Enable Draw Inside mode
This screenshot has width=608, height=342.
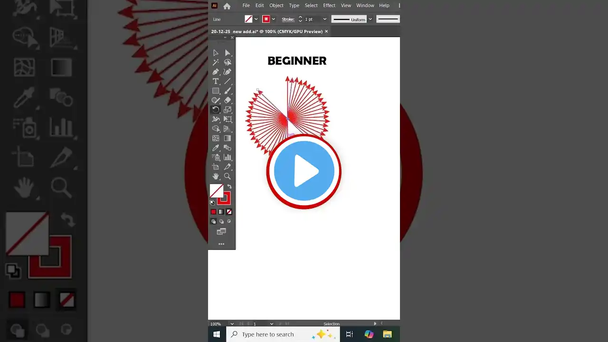tap(229, 221)
